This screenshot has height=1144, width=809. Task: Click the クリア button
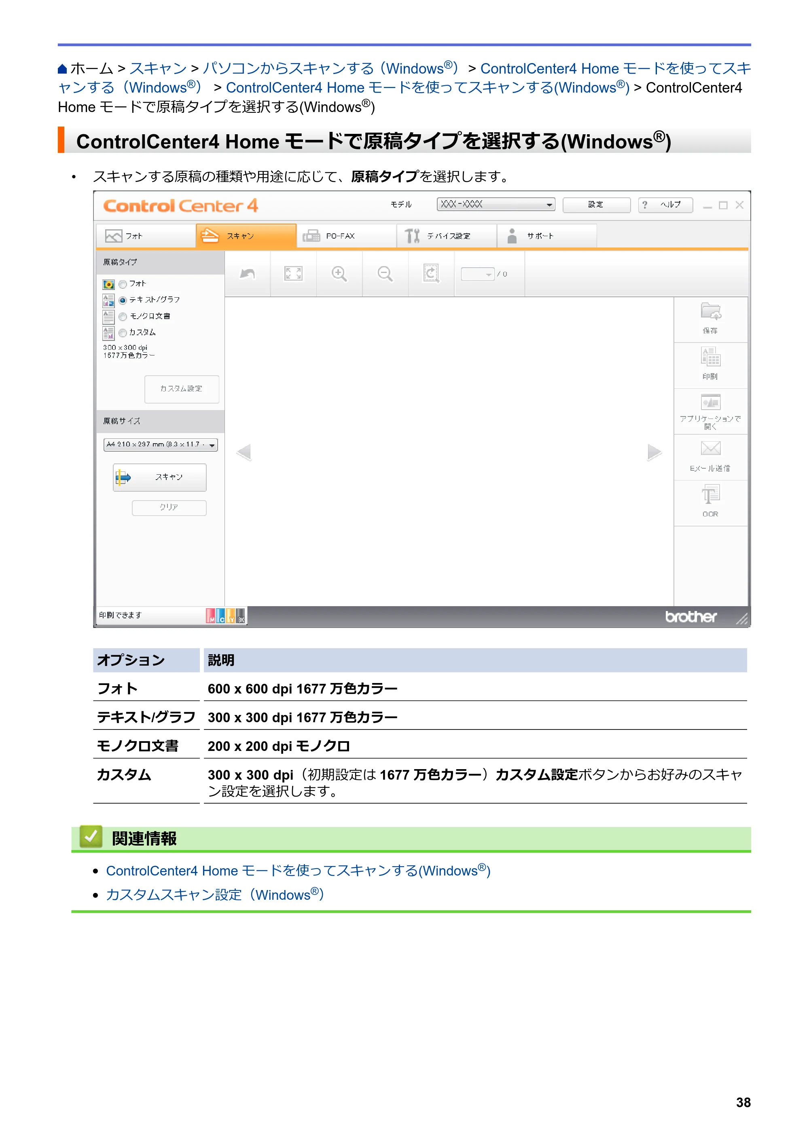tap(169, 508)
